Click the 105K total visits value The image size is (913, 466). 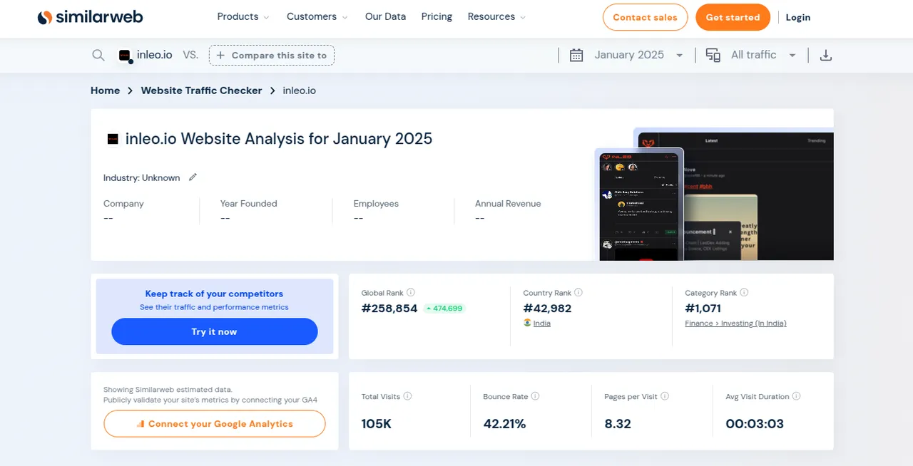click(x=377, y=424)
